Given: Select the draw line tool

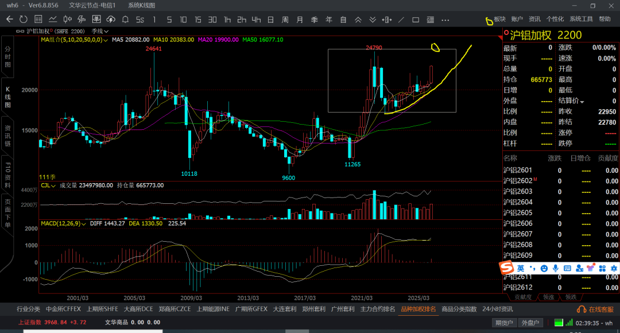Looking at the screenshot, I should coord(401,20).
